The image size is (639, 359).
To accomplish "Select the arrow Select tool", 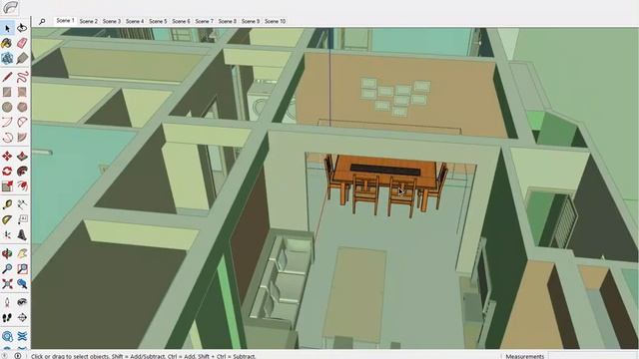I will click(7, 28).
